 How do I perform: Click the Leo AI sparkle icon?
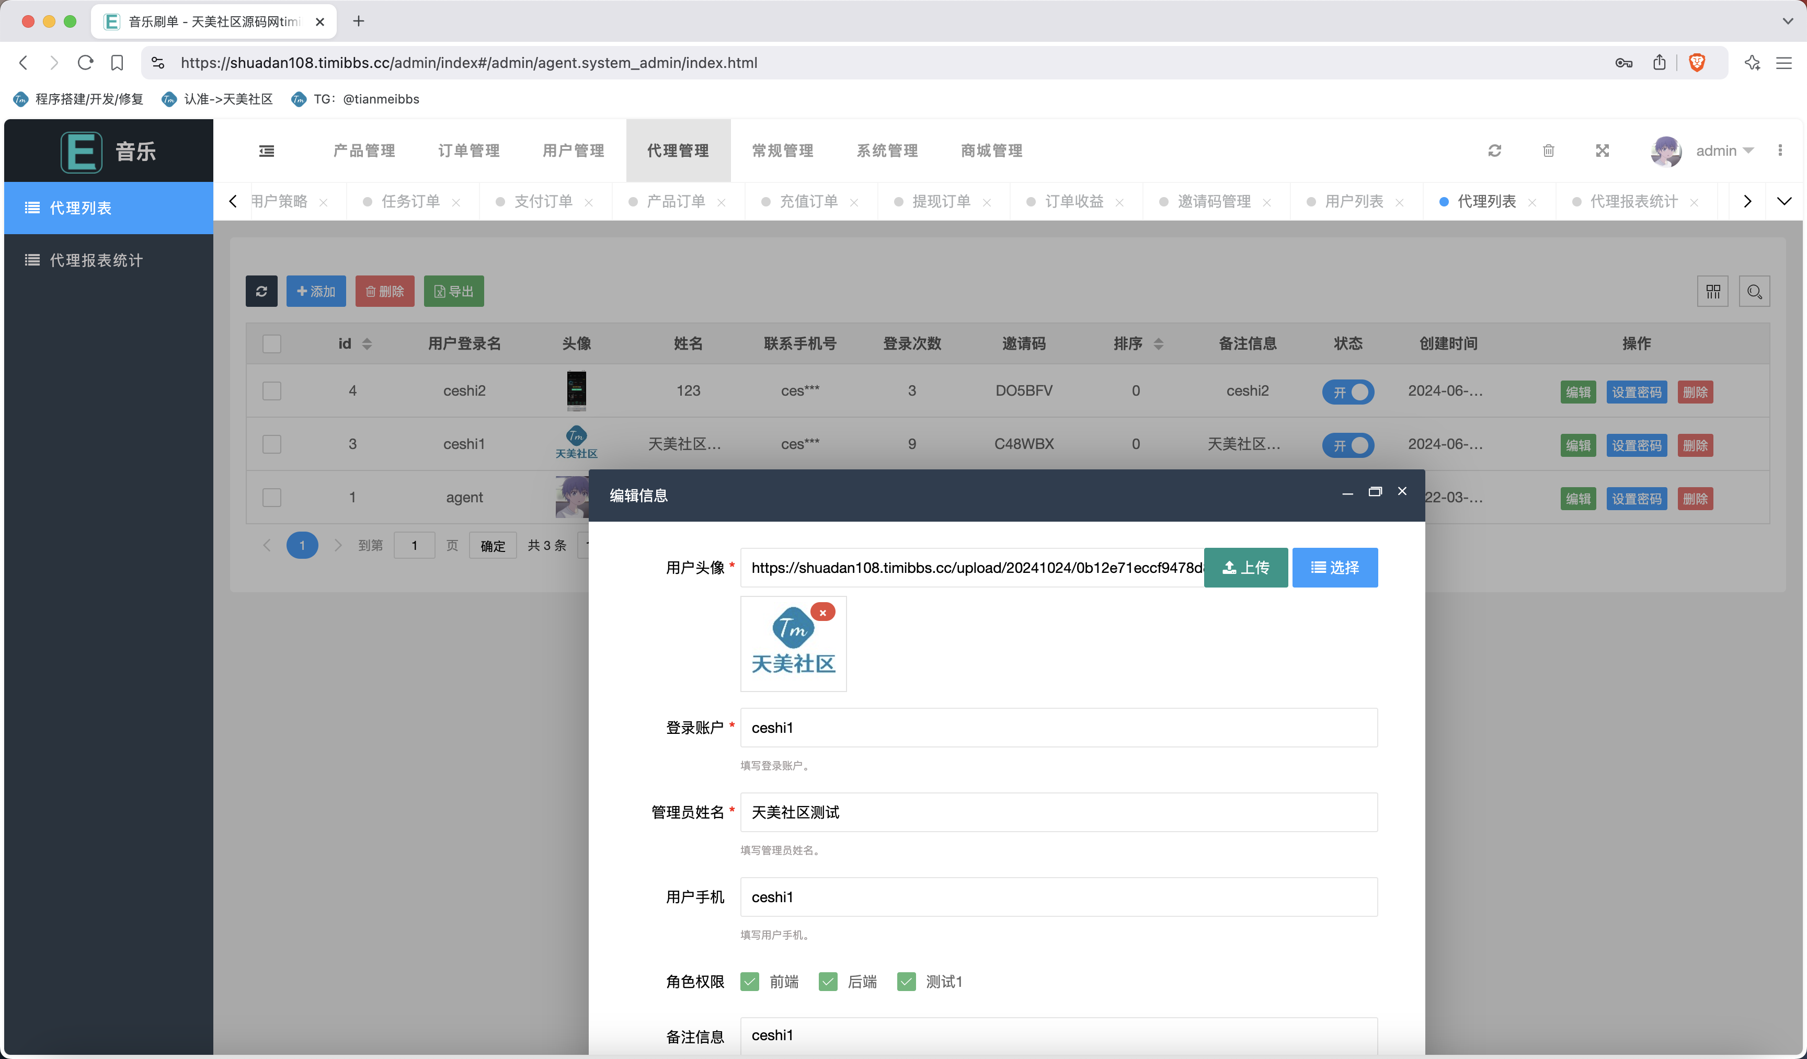tap(1752, 63)
